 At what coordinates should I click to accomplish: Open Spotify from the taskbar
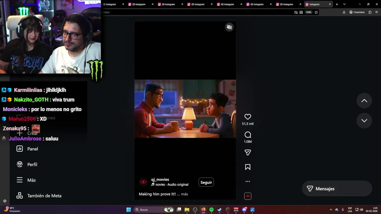click(211, 210)
